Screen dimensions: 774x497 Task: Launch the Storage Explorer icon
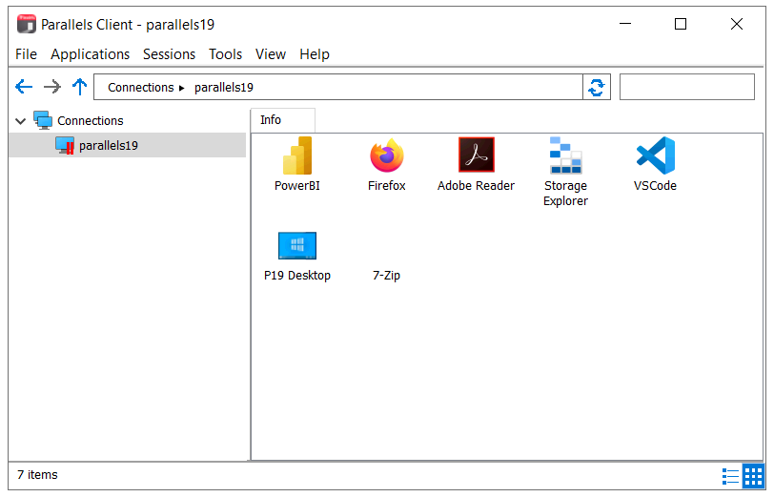565,155
